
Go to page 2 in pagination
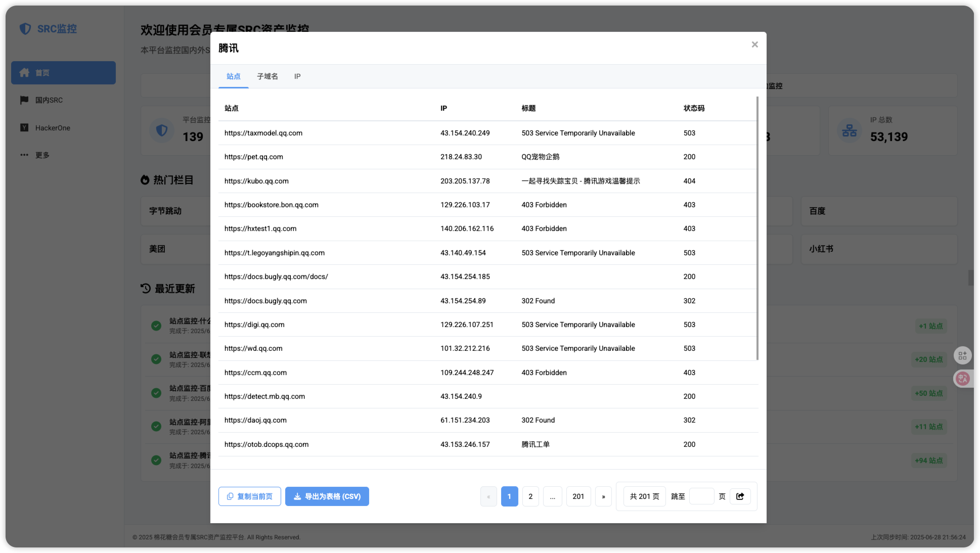click(x=530, y=496)
